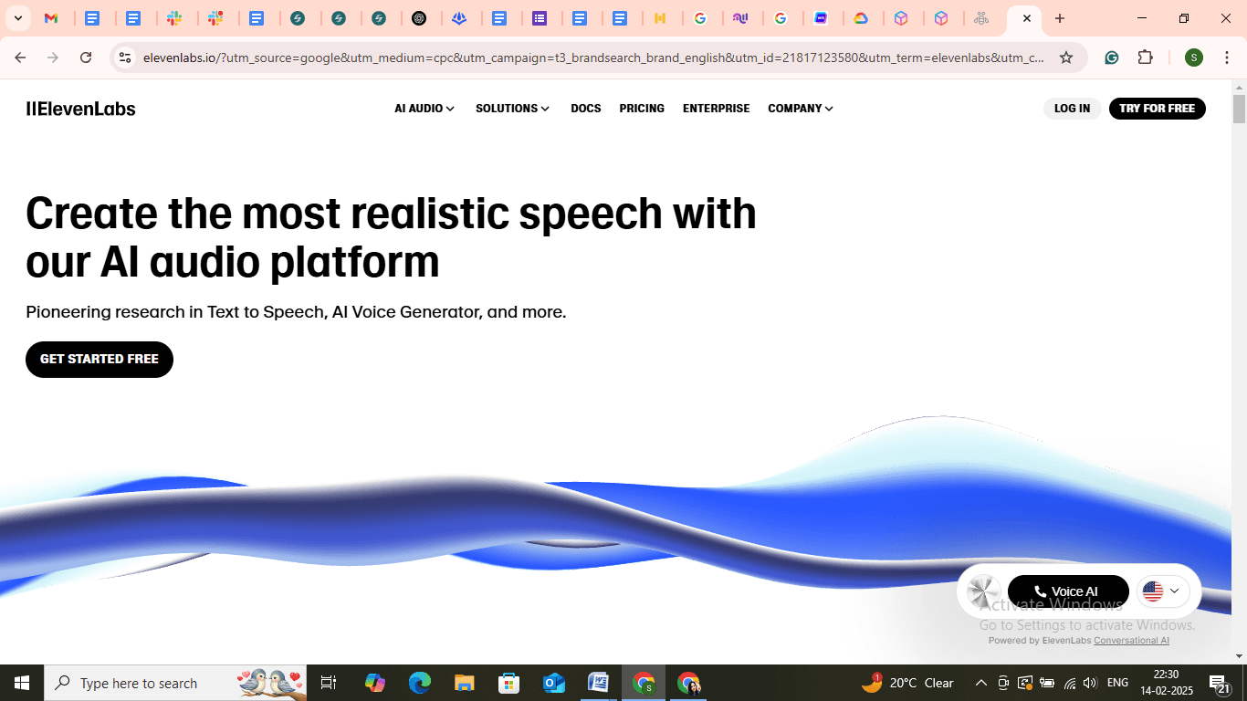Expand the Company menu
The width and height of the screenshot is (1247, 701).
[801, 109]
